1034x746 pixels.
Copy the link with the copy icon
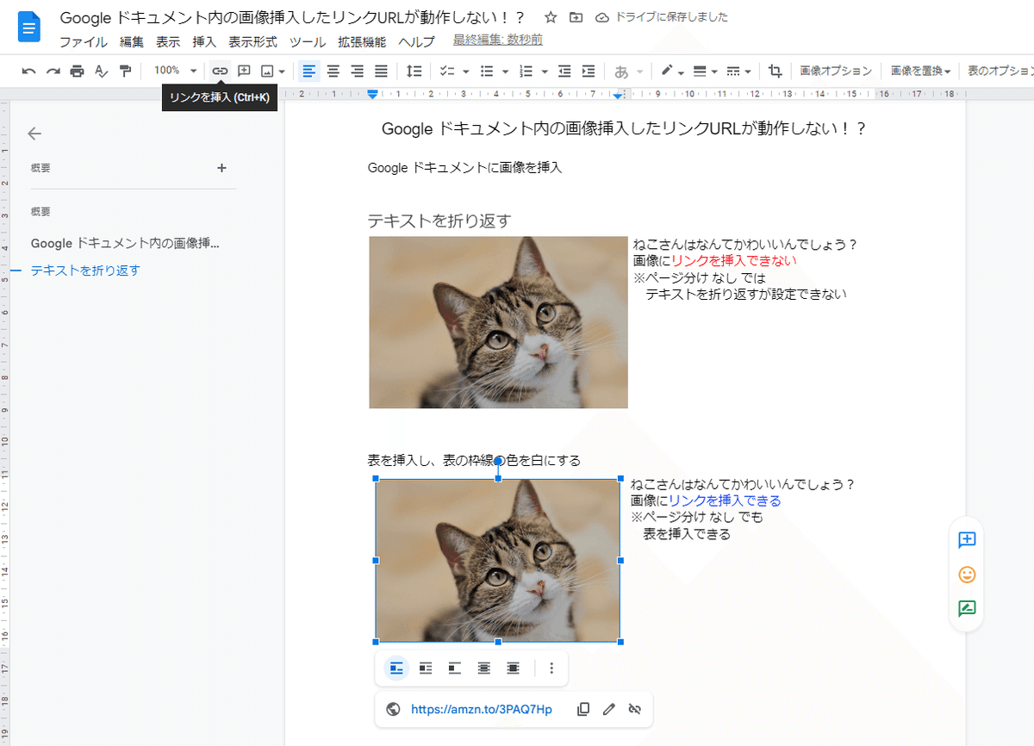pos(583,709)
